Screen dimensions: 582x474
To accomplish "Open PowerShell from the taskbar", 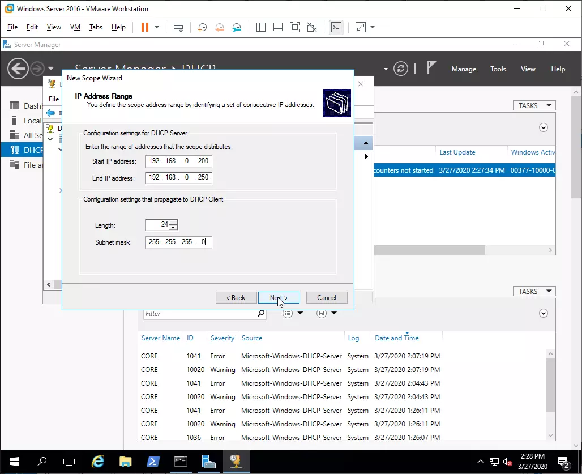I will pyautogui.click(x=153, y=462).
